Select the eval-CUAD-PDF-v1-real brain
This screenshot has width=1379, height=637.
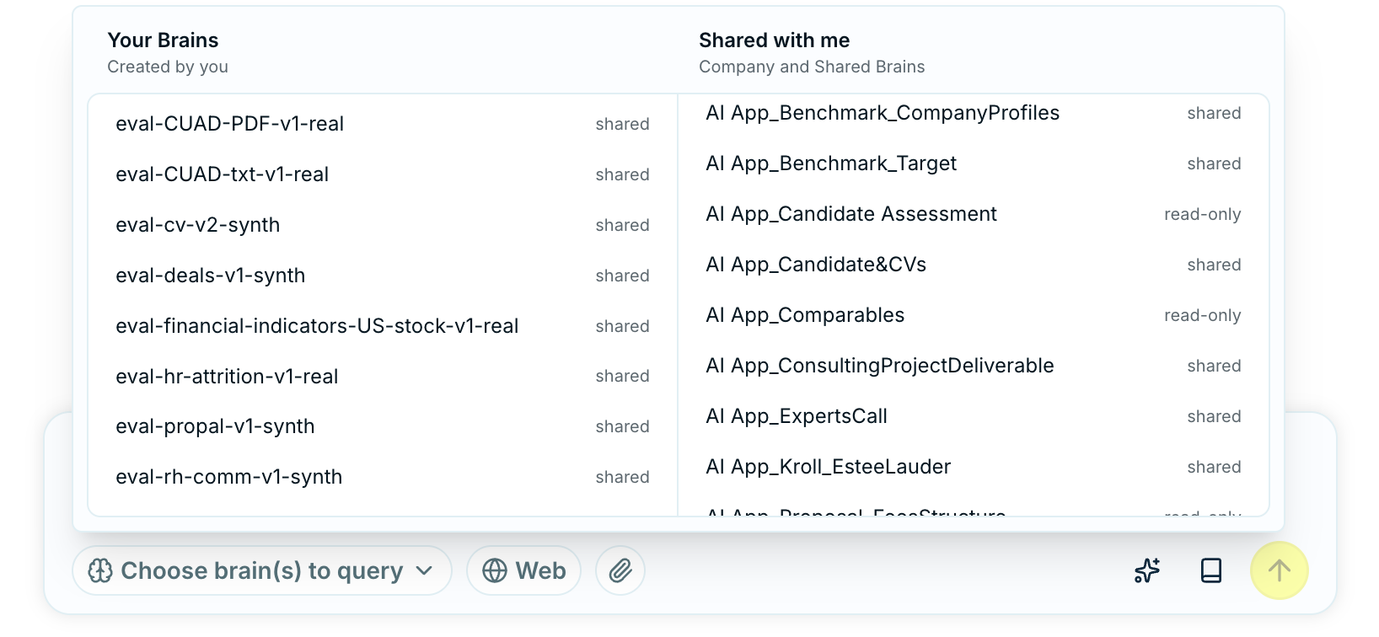click(x=383, y=124)
